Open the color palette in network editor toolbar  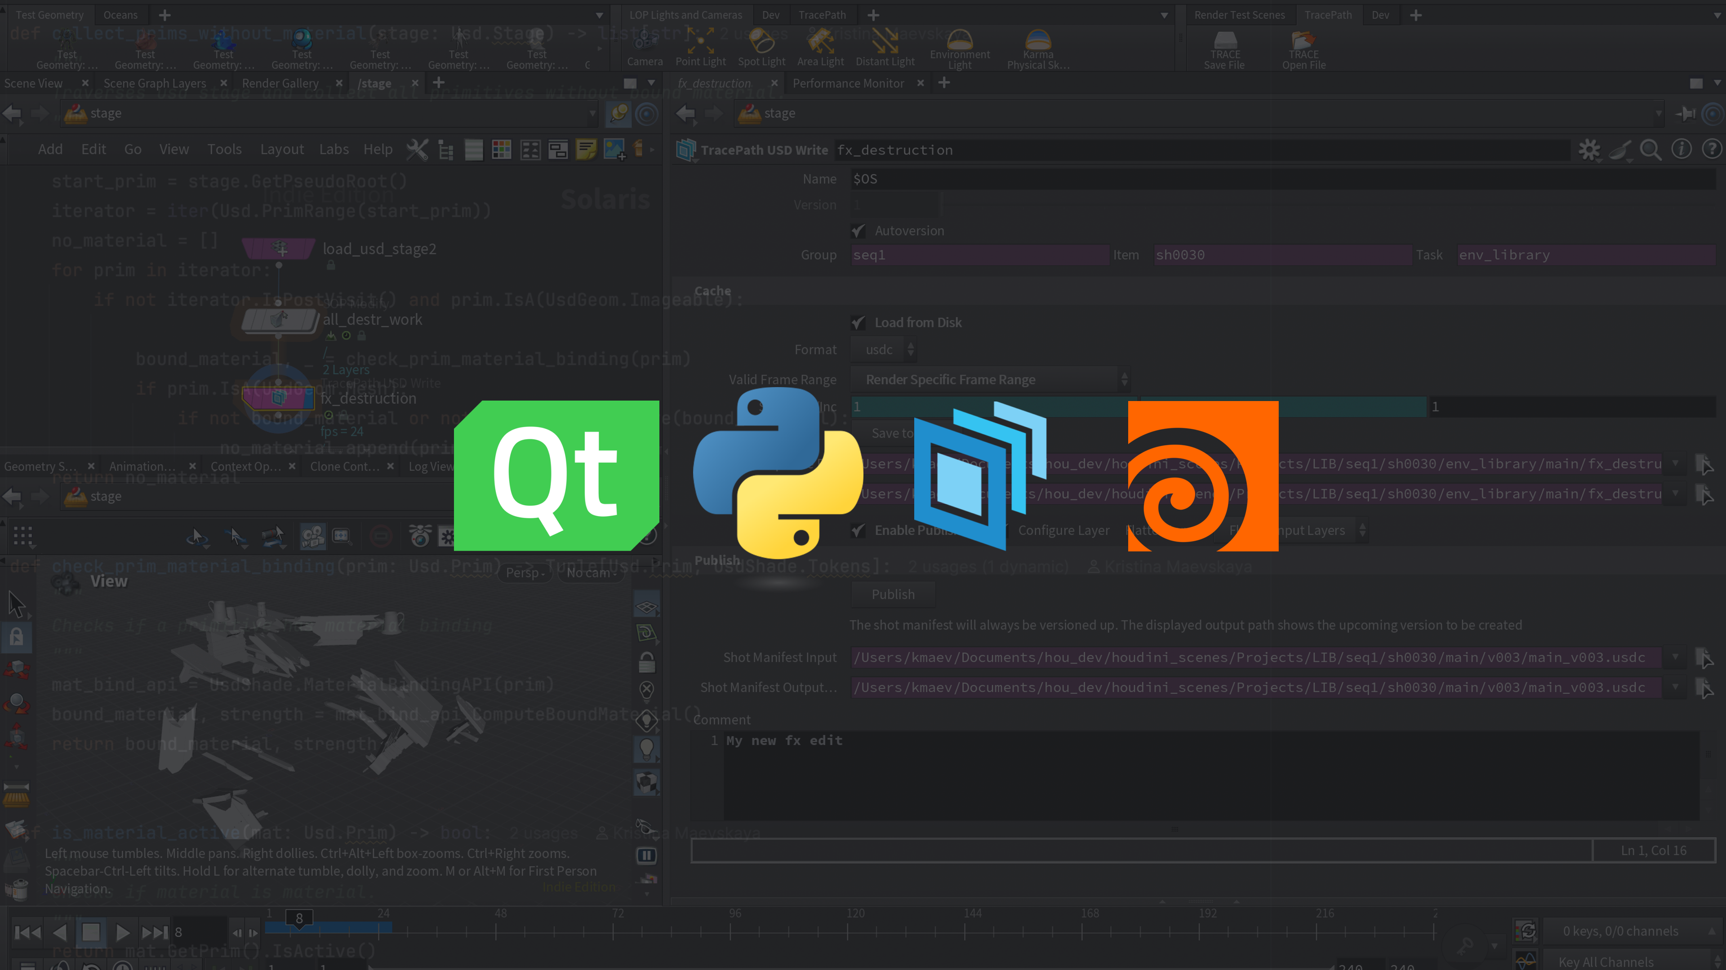pyautogui.click(x=501, y=149)
